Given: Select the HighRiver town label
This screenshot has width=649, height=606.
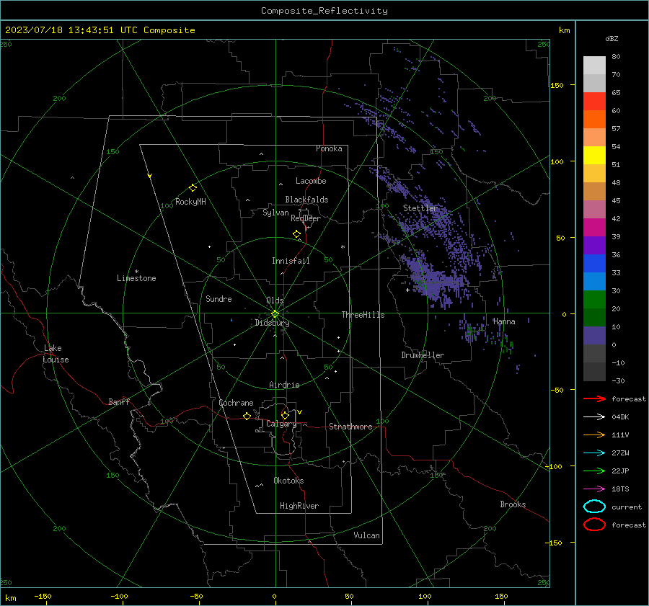Looking at the screenshot, I should click(299, 506).
